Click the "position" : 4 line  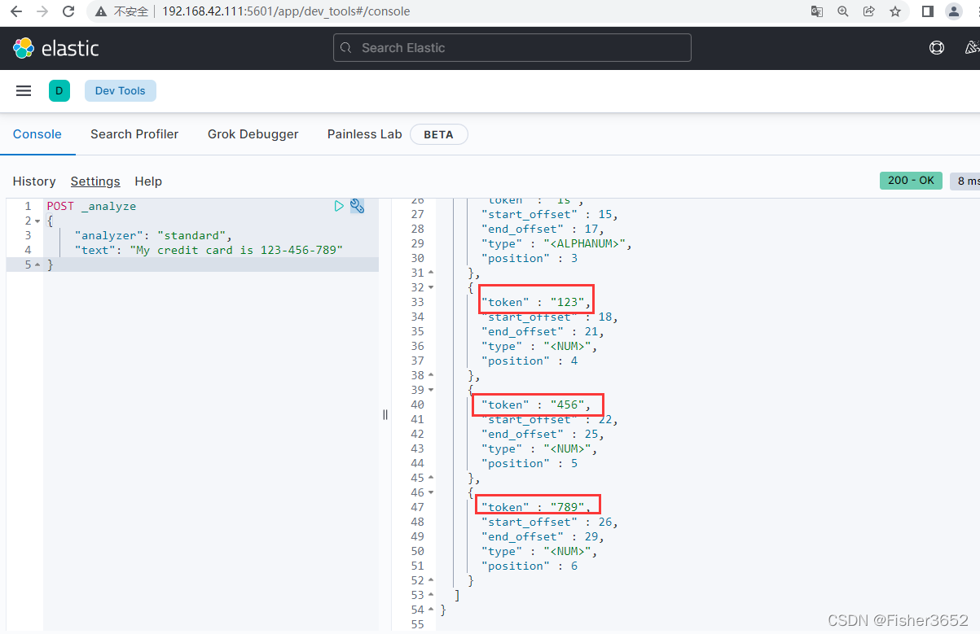529,361
